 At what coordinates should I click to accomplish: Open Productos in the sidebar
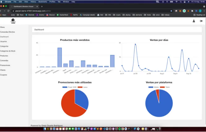4,56
